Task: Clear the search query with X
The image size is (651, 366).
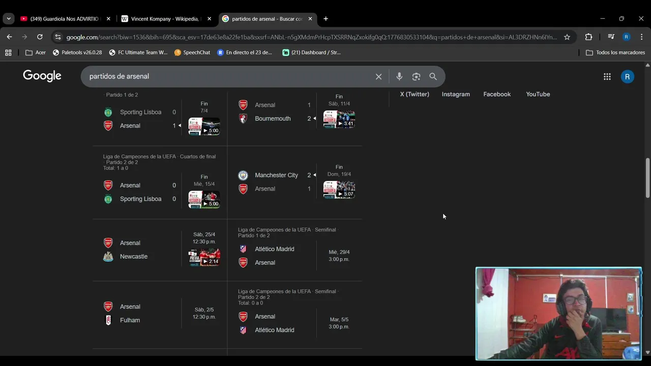Action: point(378,76)
